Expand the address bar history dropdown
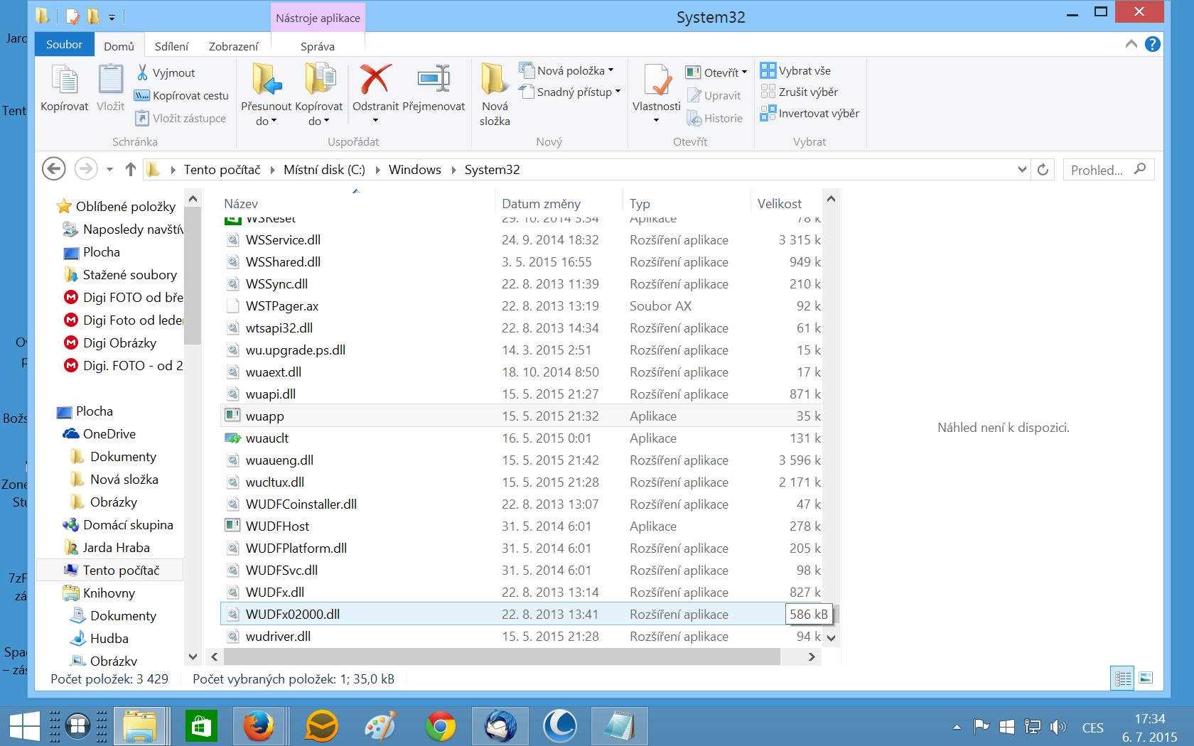 point(1022,170)
